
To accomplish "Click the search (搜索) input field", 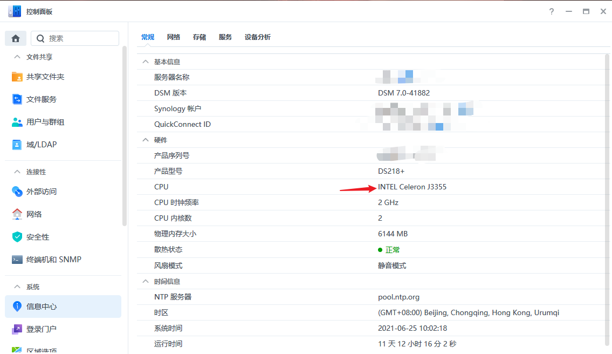I will point(81,38).
